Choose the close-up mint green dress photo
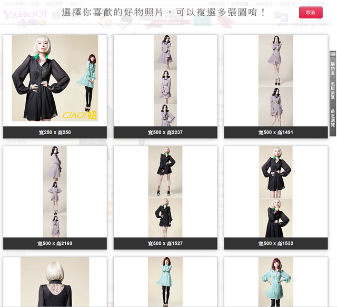Image resolution: width=337 pixels, height=307 pixels. coord(276,282)
